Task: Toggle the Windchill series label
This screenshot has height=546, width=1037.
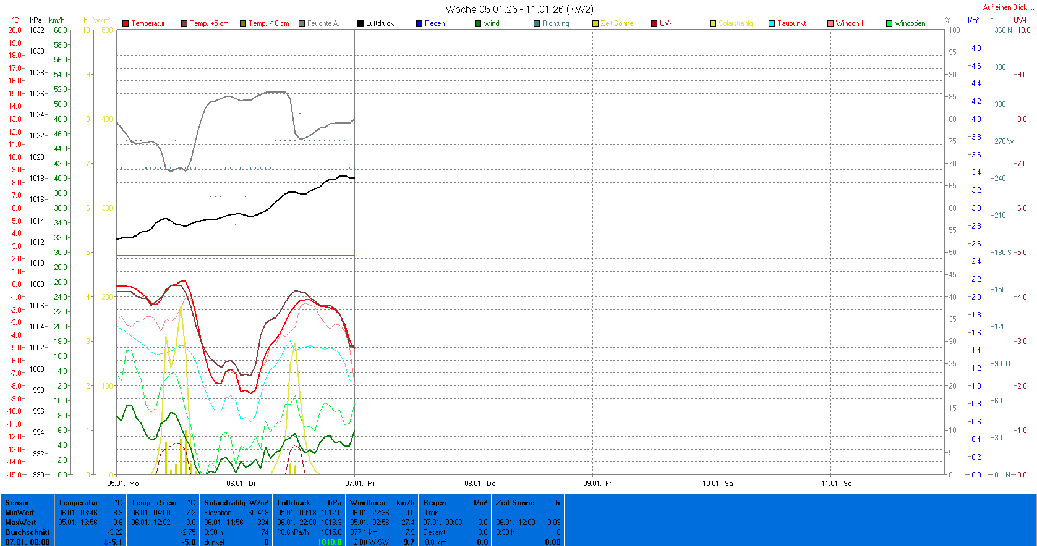Action: click(x=849, y=23)
